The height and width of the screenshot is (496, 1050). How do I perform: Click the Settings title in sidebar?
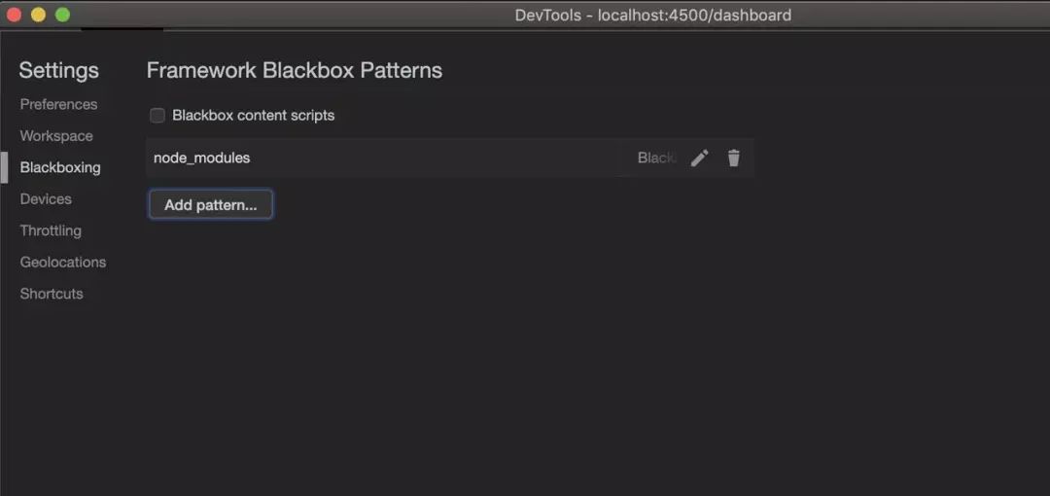click(59, 70)
